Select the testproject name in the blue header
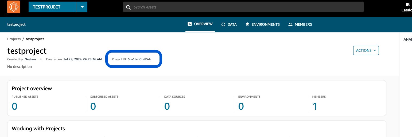Image resolution: width=412 pixels, height=137 pixels. coord(16,24)
